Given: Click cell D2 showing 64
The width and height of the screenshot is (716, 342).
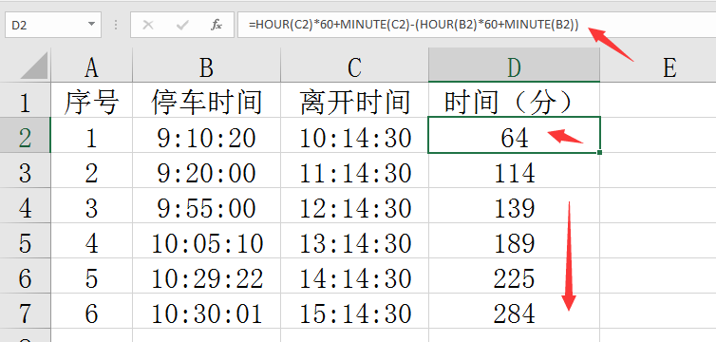Looking at the screenshot, I should coord(514,135).
